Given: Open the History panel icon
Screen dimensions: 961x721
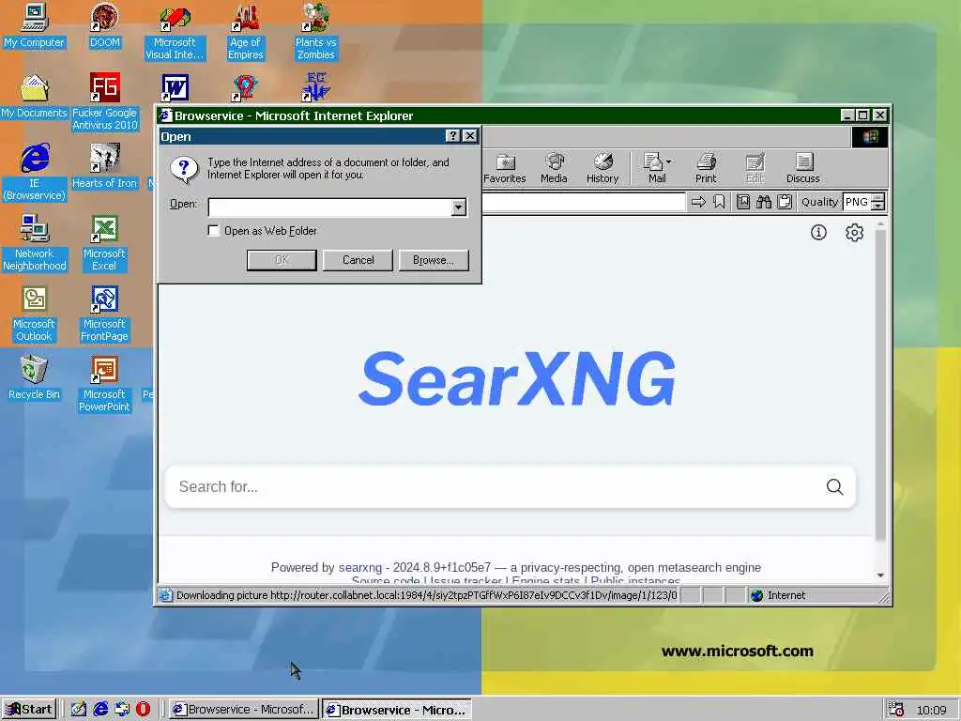Looking at the screenshot, I should 603,168.
